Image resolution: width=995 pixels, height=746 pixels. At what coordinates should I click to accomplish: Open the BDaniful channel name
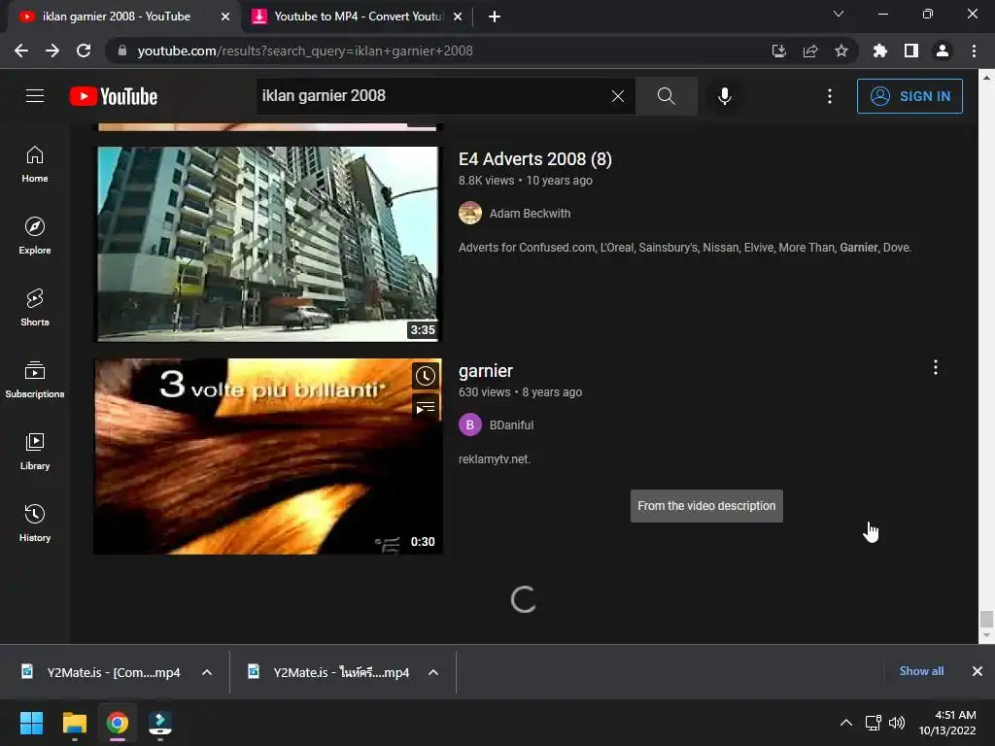[511, 425]
